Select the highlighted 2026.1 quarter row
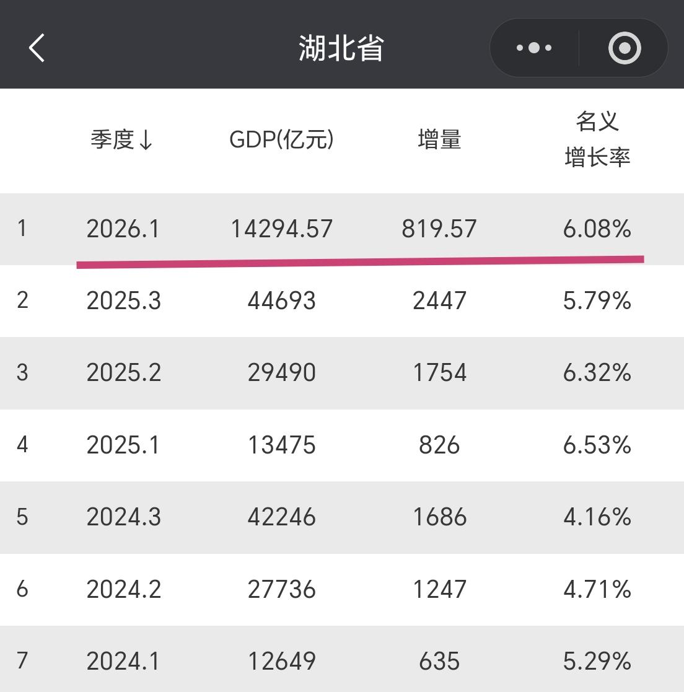684x692 pixels. click(342, 229)
